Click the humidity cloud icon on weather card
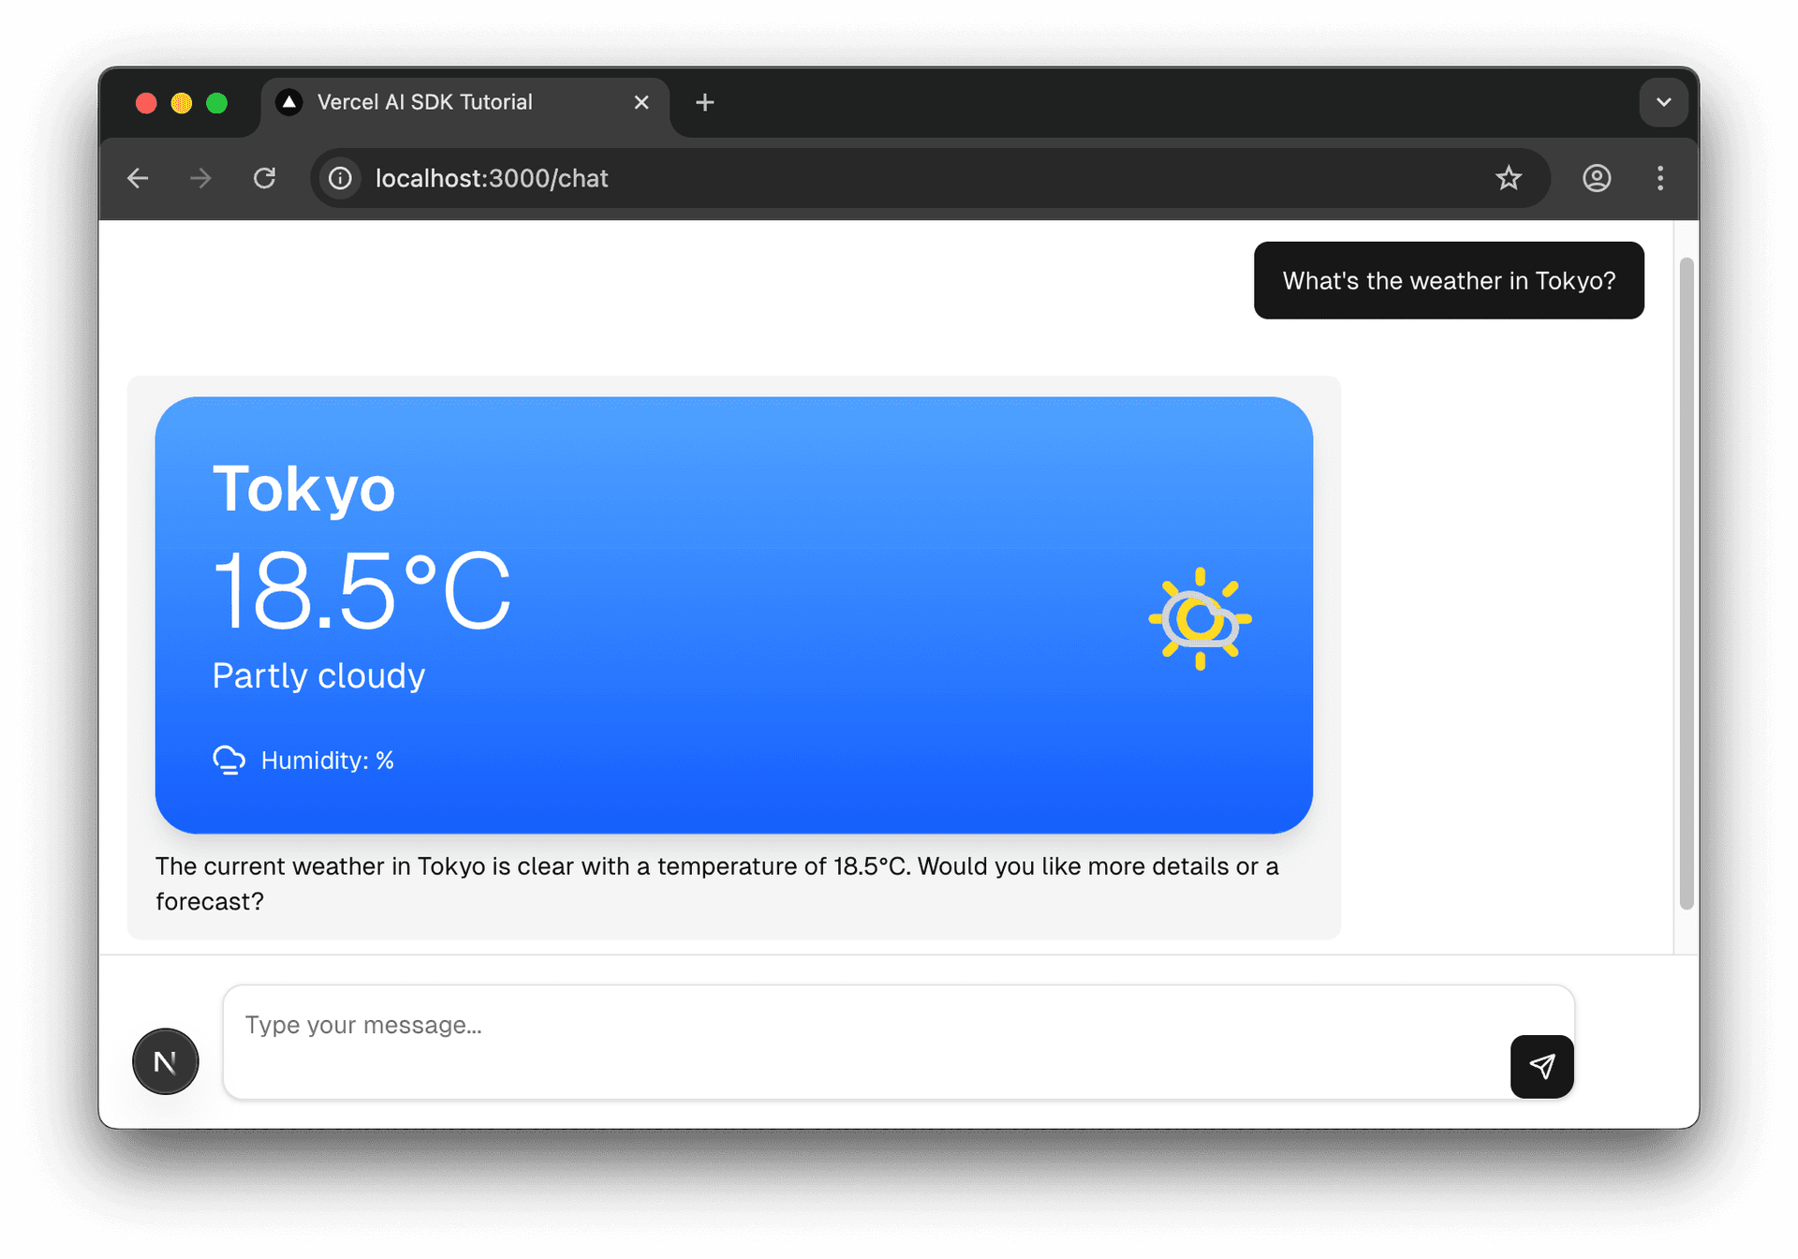The height and width of the screenshot is (1259, 1798). pyautogui.click(x=228, y=760)
